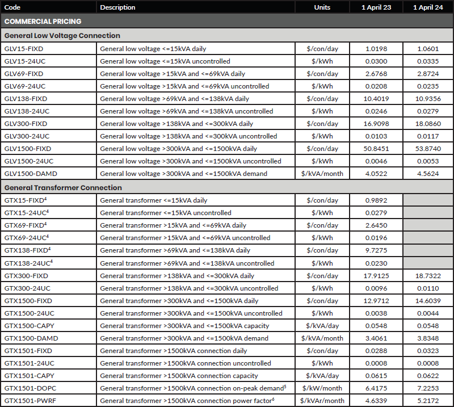Select description 'General low voltage <=15kVA daily'

[x=153, y=49]
